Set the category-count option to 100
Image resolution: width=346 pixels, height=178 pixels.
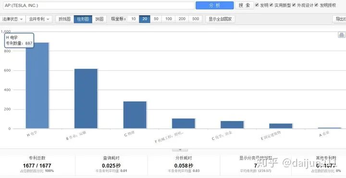[169, 19]
